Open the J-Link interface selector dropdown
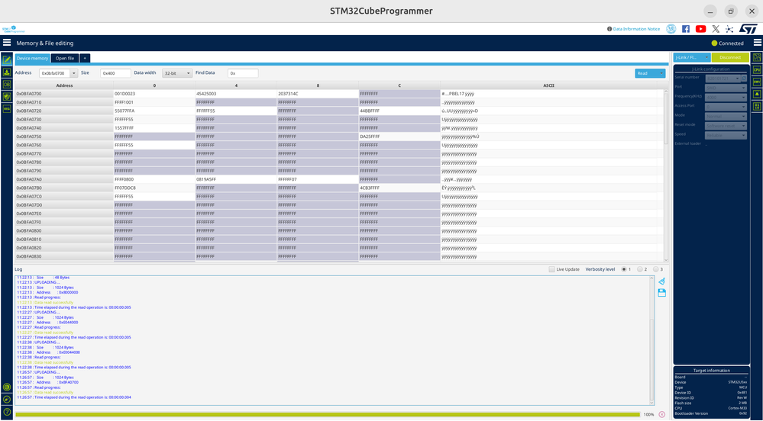Image resolution: width=763 pixels, height=421 pixels. [x=692, y=57]
